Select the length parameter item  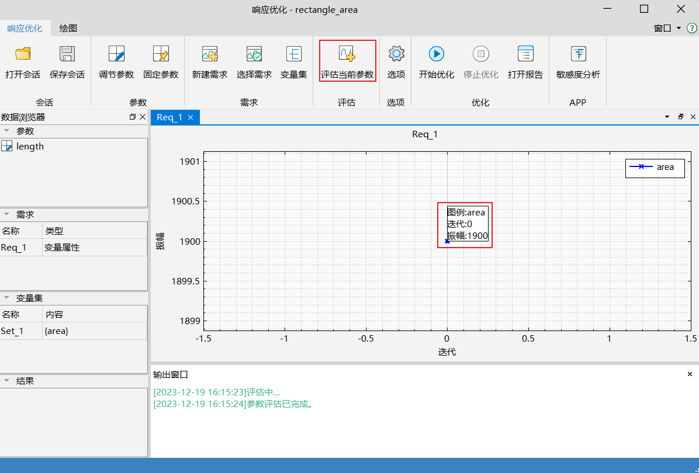(x=30, y=147)
